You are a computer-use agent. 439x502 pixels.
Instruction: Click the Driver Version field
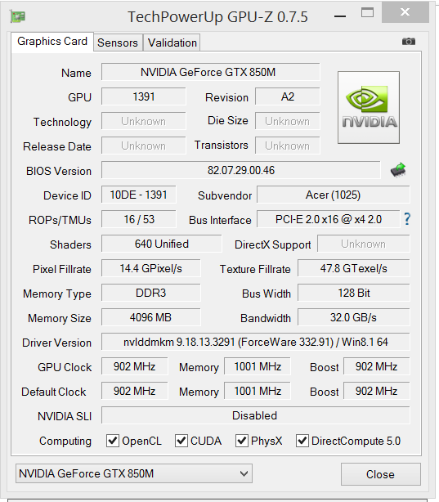click(256, 342)
